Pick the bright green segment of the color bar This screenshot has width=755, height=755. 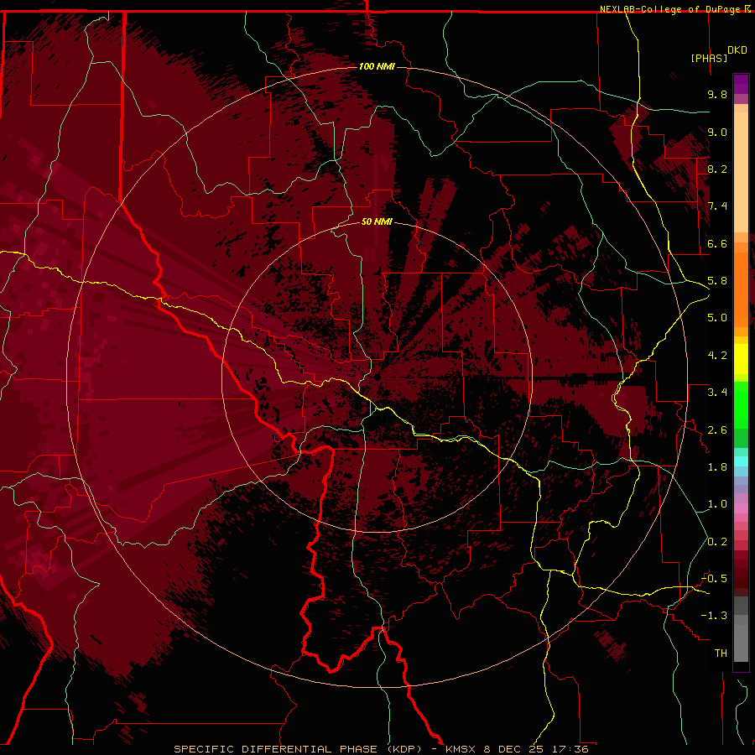[x=741, y=406]
